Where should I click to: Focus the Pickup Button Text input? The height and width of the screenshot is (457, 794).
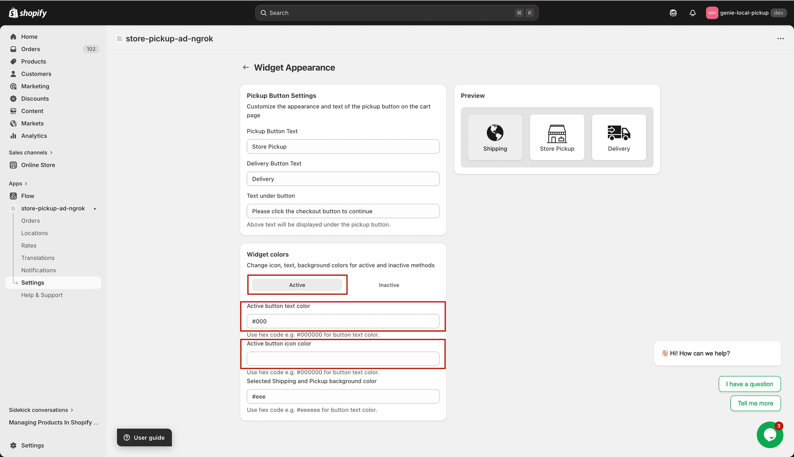pos(343,147)
